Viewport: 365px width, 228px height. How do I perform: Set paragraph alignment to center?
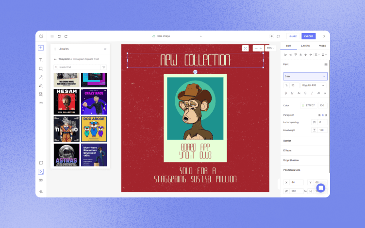click(323, 115)
